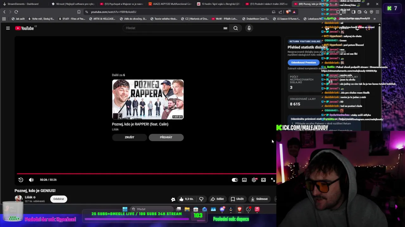This screenshot has width=405, height=227.
Task: Share the video with Sdílet
Action: pyautogui.click(x=217, y=199)
